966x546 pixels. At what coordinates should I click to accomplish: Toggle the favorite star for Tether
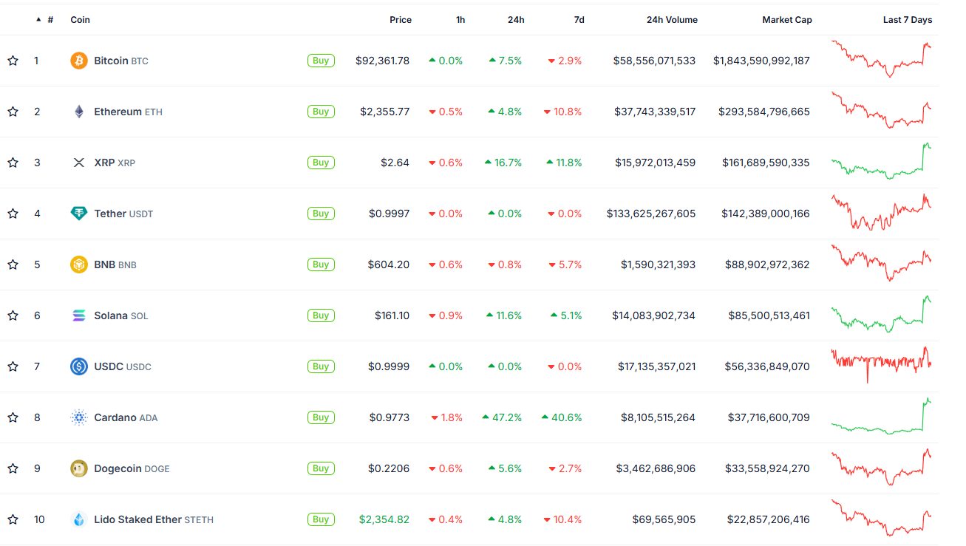[13, 214]
